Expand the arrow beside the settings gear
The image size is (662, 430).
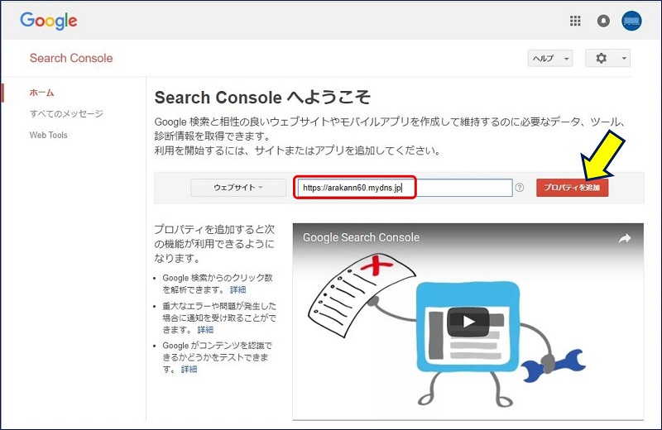(x=624, y=58)
